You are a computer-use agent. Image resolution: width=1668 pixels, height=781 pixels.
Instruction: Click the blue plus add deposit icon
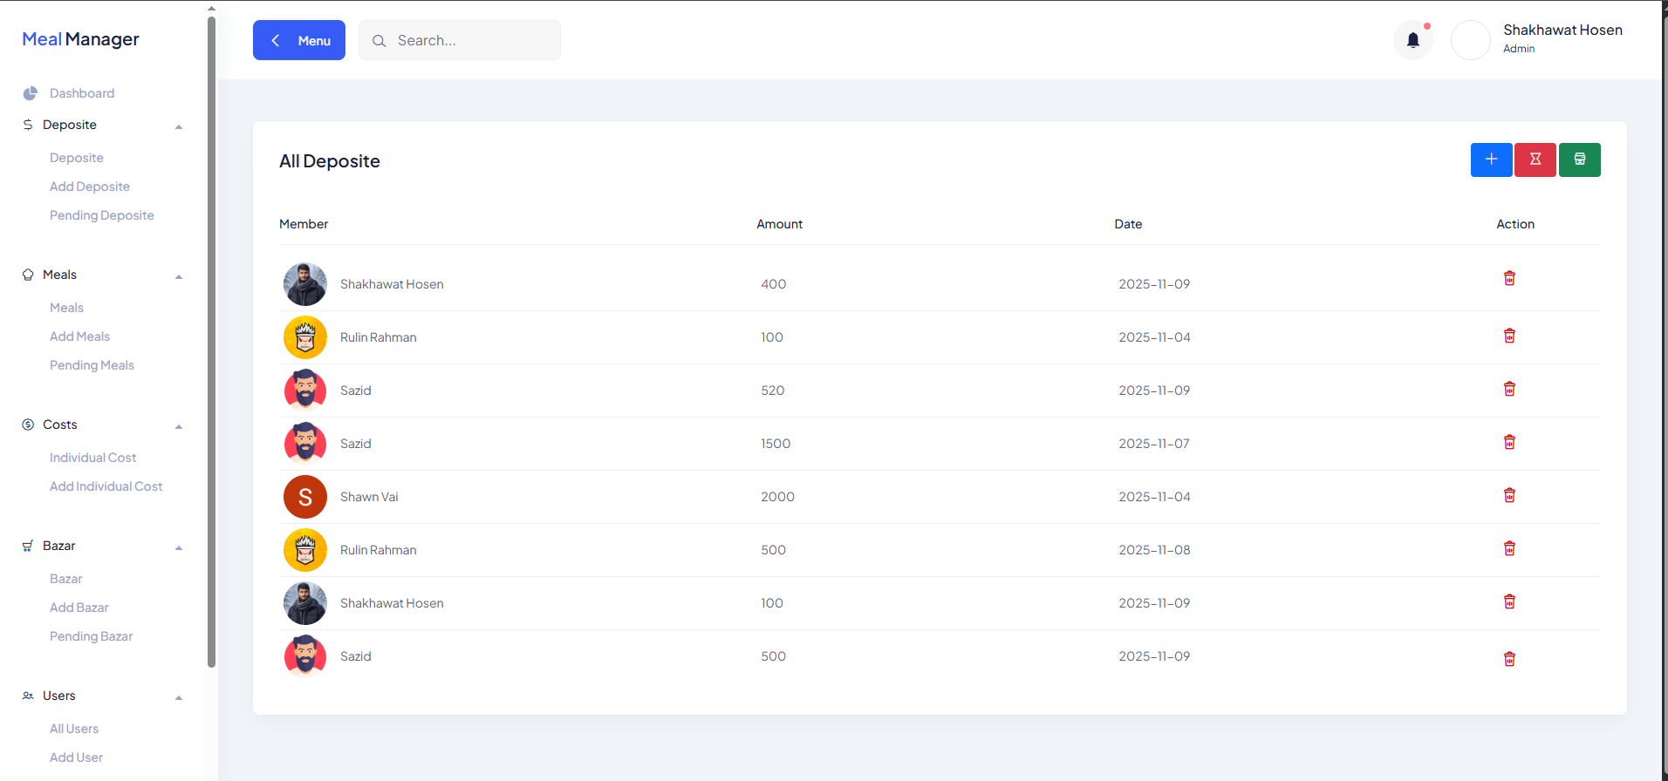tap(1491, 160)
